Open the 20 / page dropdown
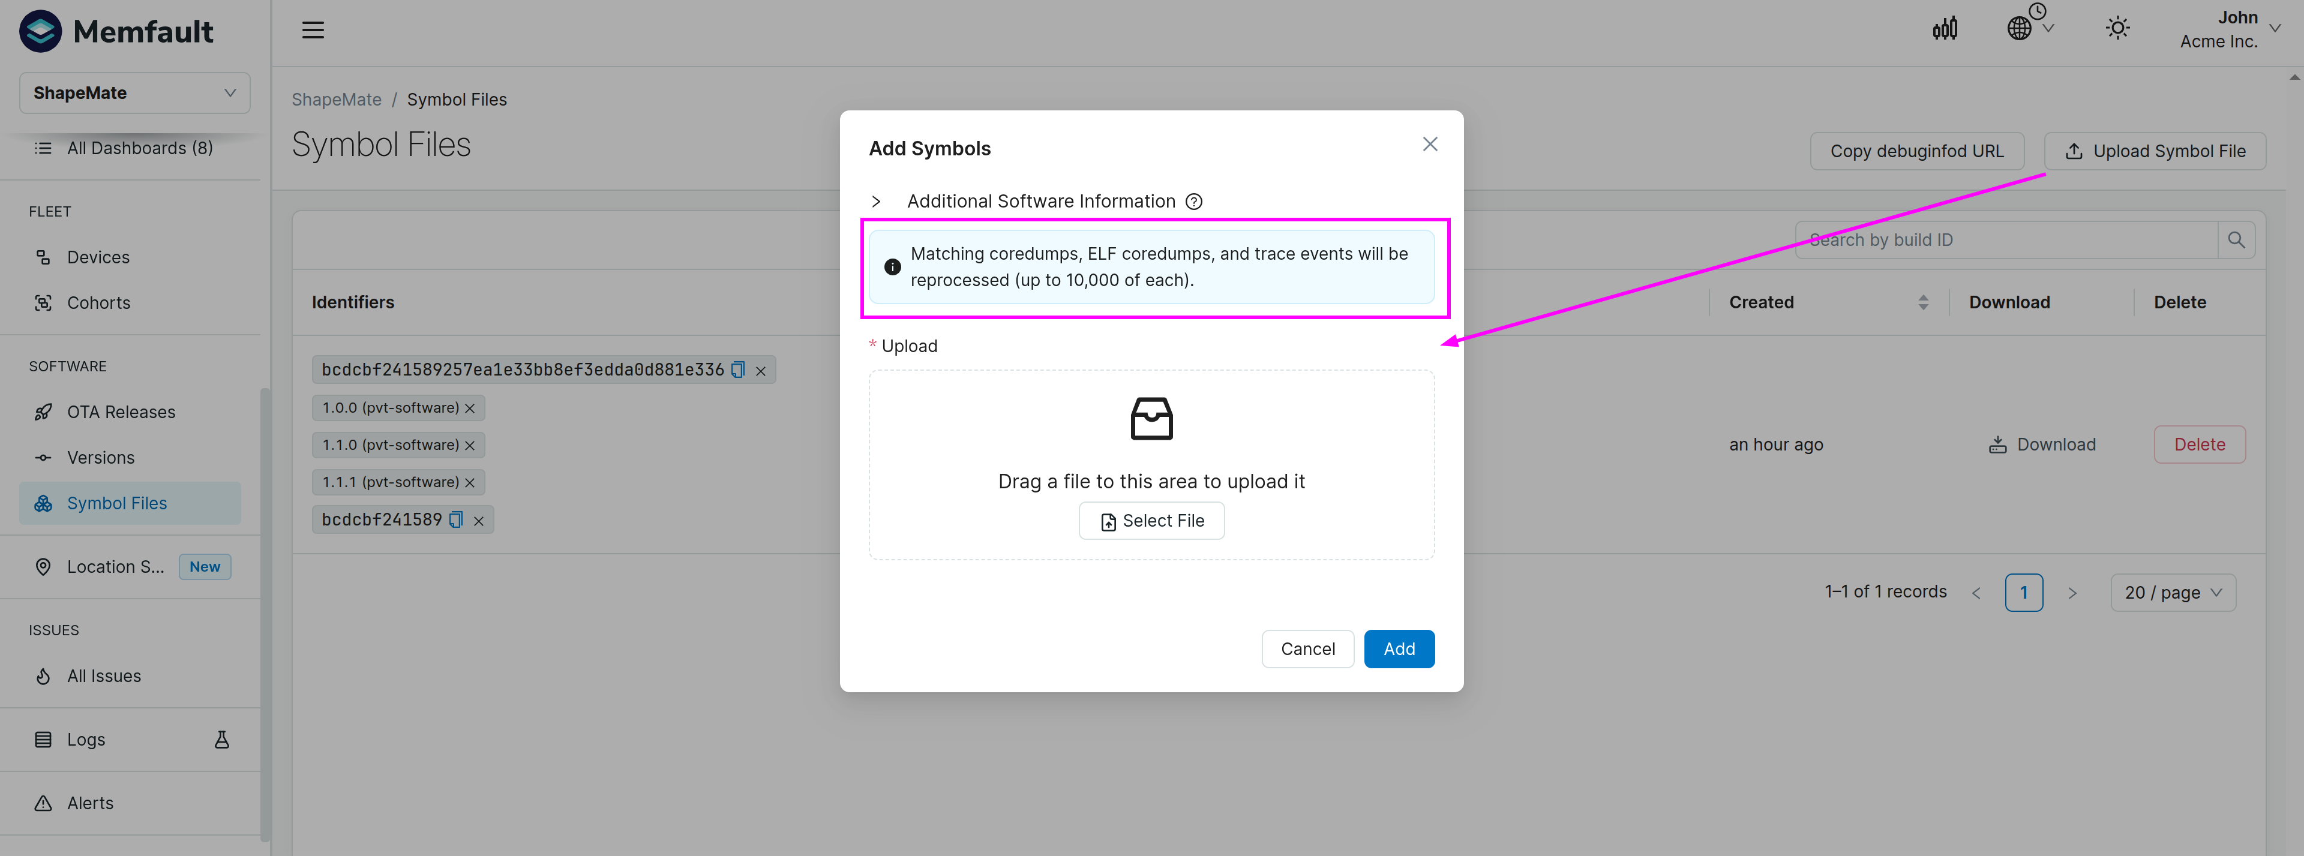This screenshot has height=856, width=2304. (x=2173, y=593)
